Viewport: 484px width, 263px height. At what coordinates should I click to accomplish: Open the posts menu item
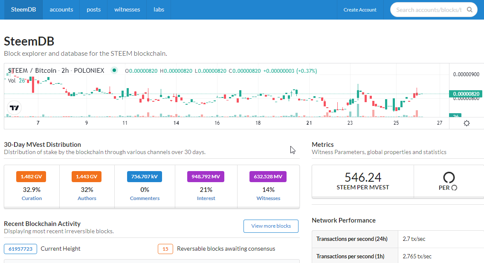93,9
